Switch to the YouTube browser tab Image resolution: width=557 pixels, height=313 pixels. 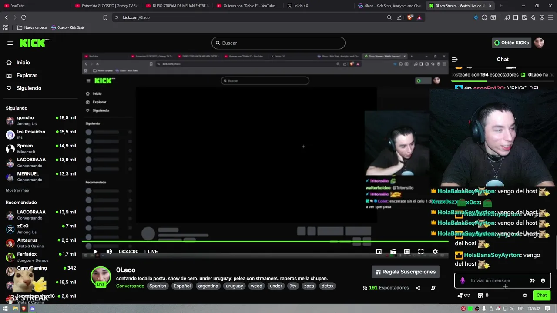35,6
